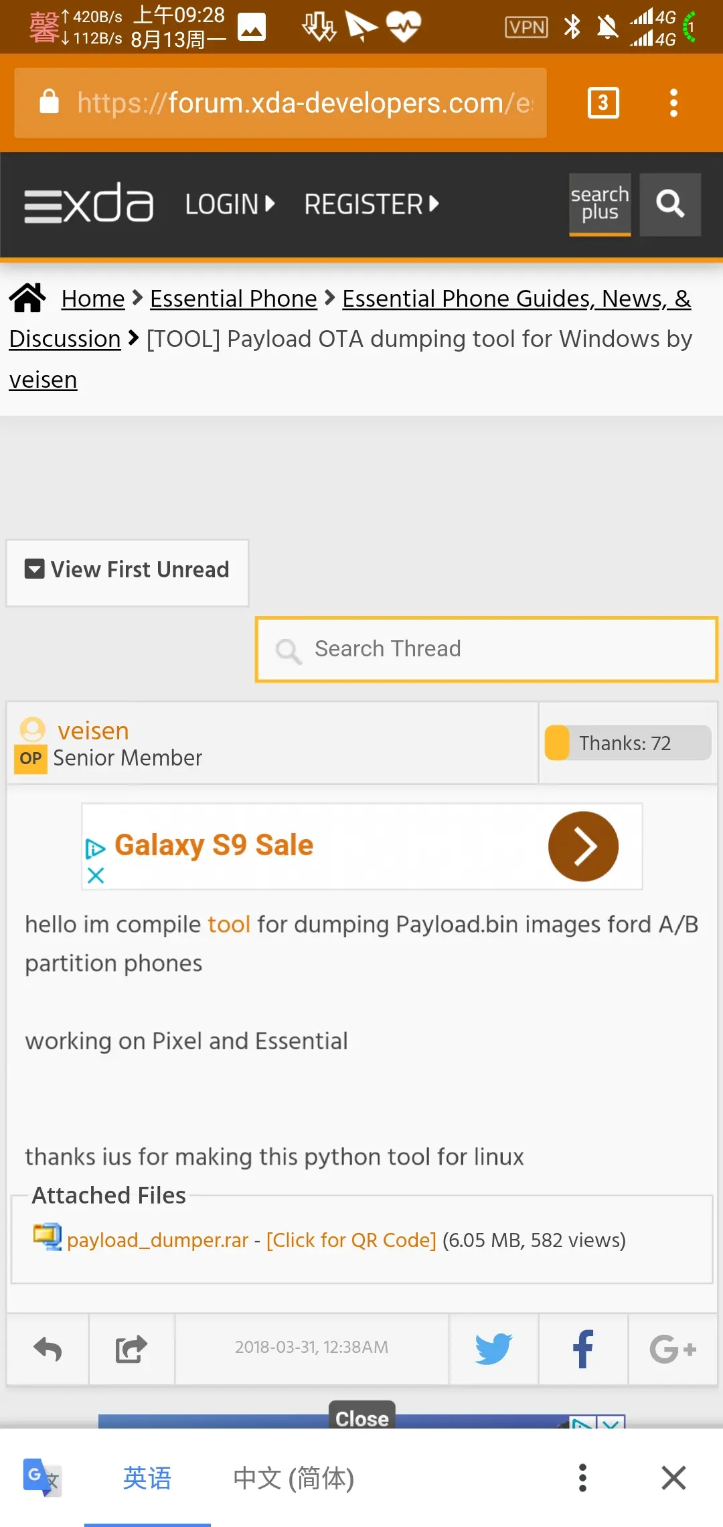Open the Essential Phone breadcrumb link

233,299
